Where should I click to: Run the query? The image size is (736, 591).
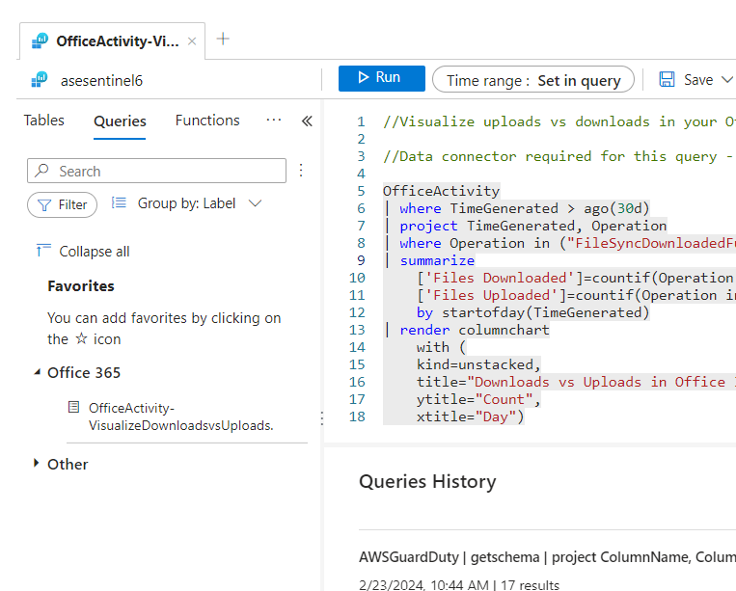[382, 78]
